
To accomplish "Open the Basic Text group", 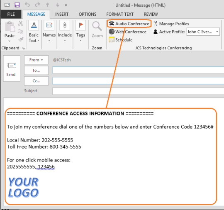I will tap(34, 32).
